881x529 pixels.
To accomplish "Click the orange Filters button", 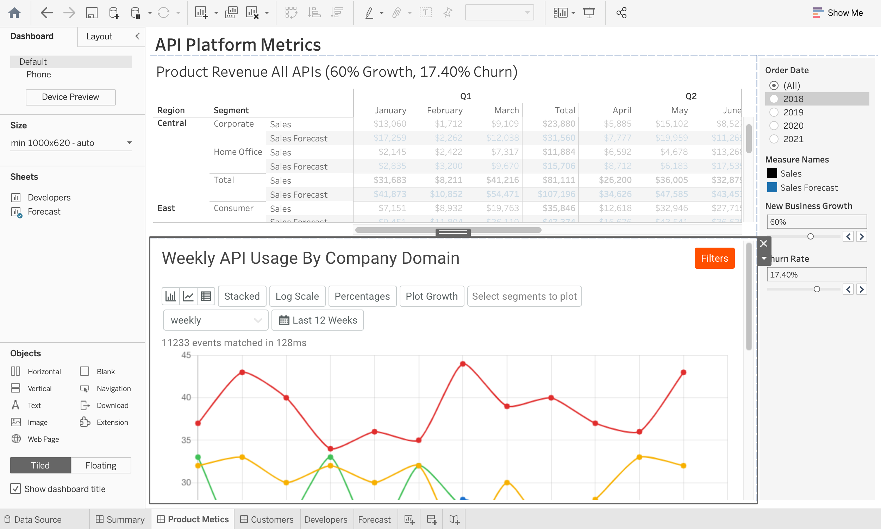I will pyautogui.click(x=714, y=258).
